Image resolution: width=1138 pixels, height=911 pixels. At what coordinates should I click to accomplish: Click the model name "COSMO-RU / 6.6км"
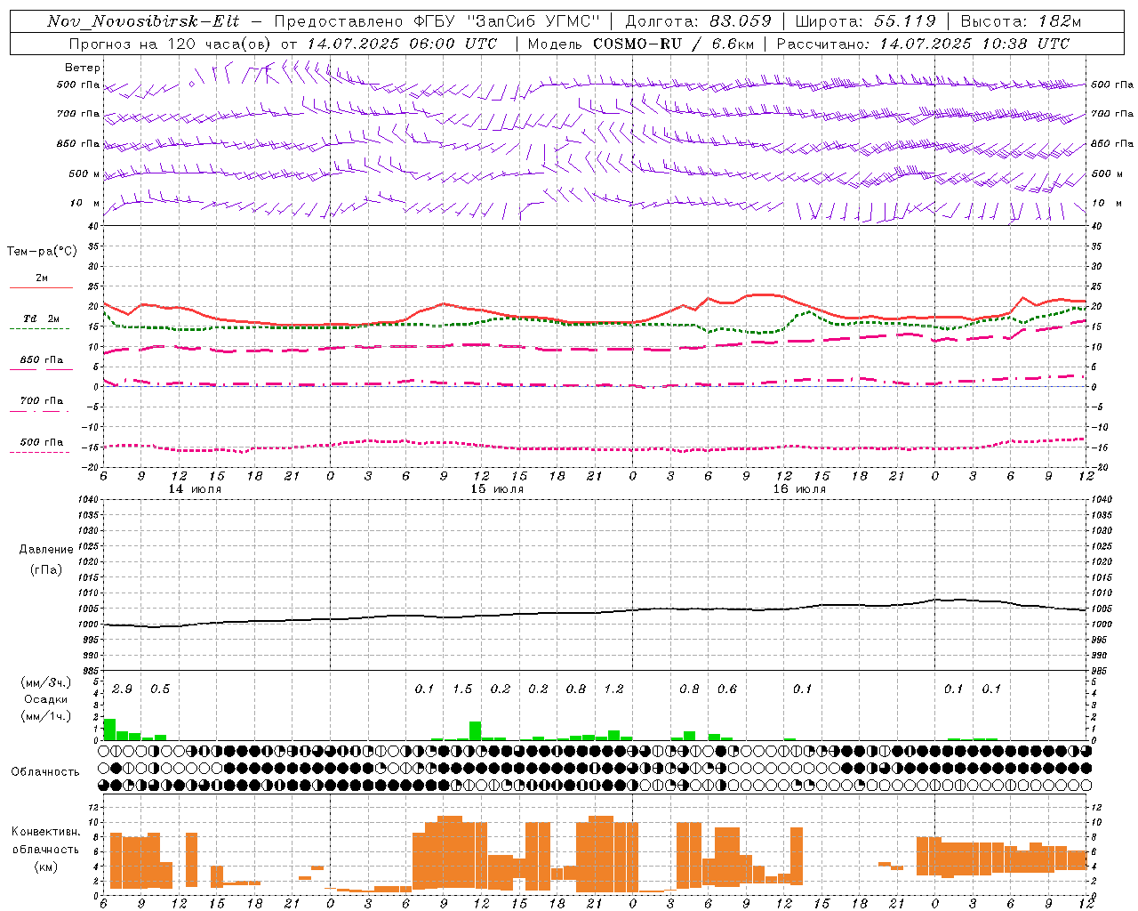(673, 44)
